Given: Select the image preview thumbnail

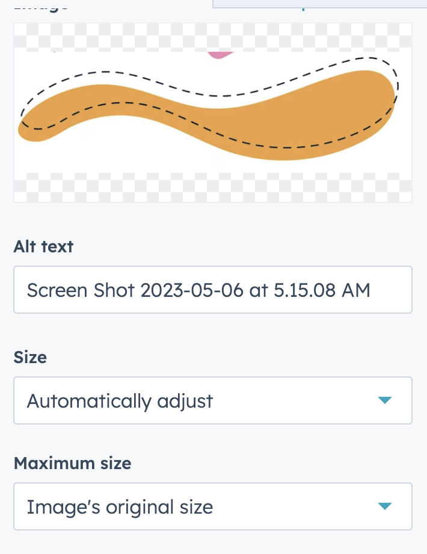Looking at the screenshot, I should click(213, 113).
